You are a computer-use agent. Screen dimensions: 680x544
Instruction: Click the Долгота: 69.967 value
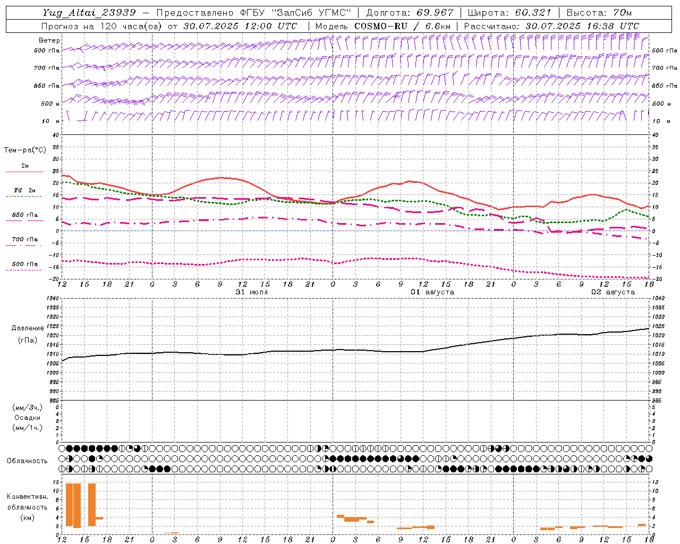click(x=410, y=13)
